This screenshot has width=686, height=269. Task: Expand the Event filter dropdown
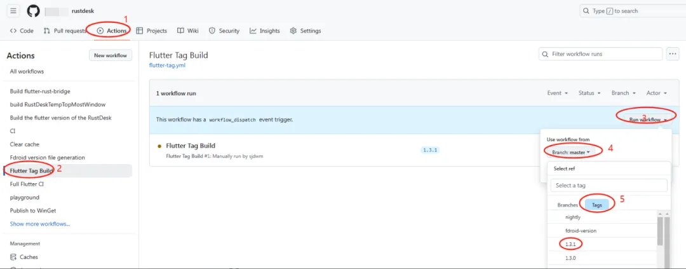(x=558, y=93)
